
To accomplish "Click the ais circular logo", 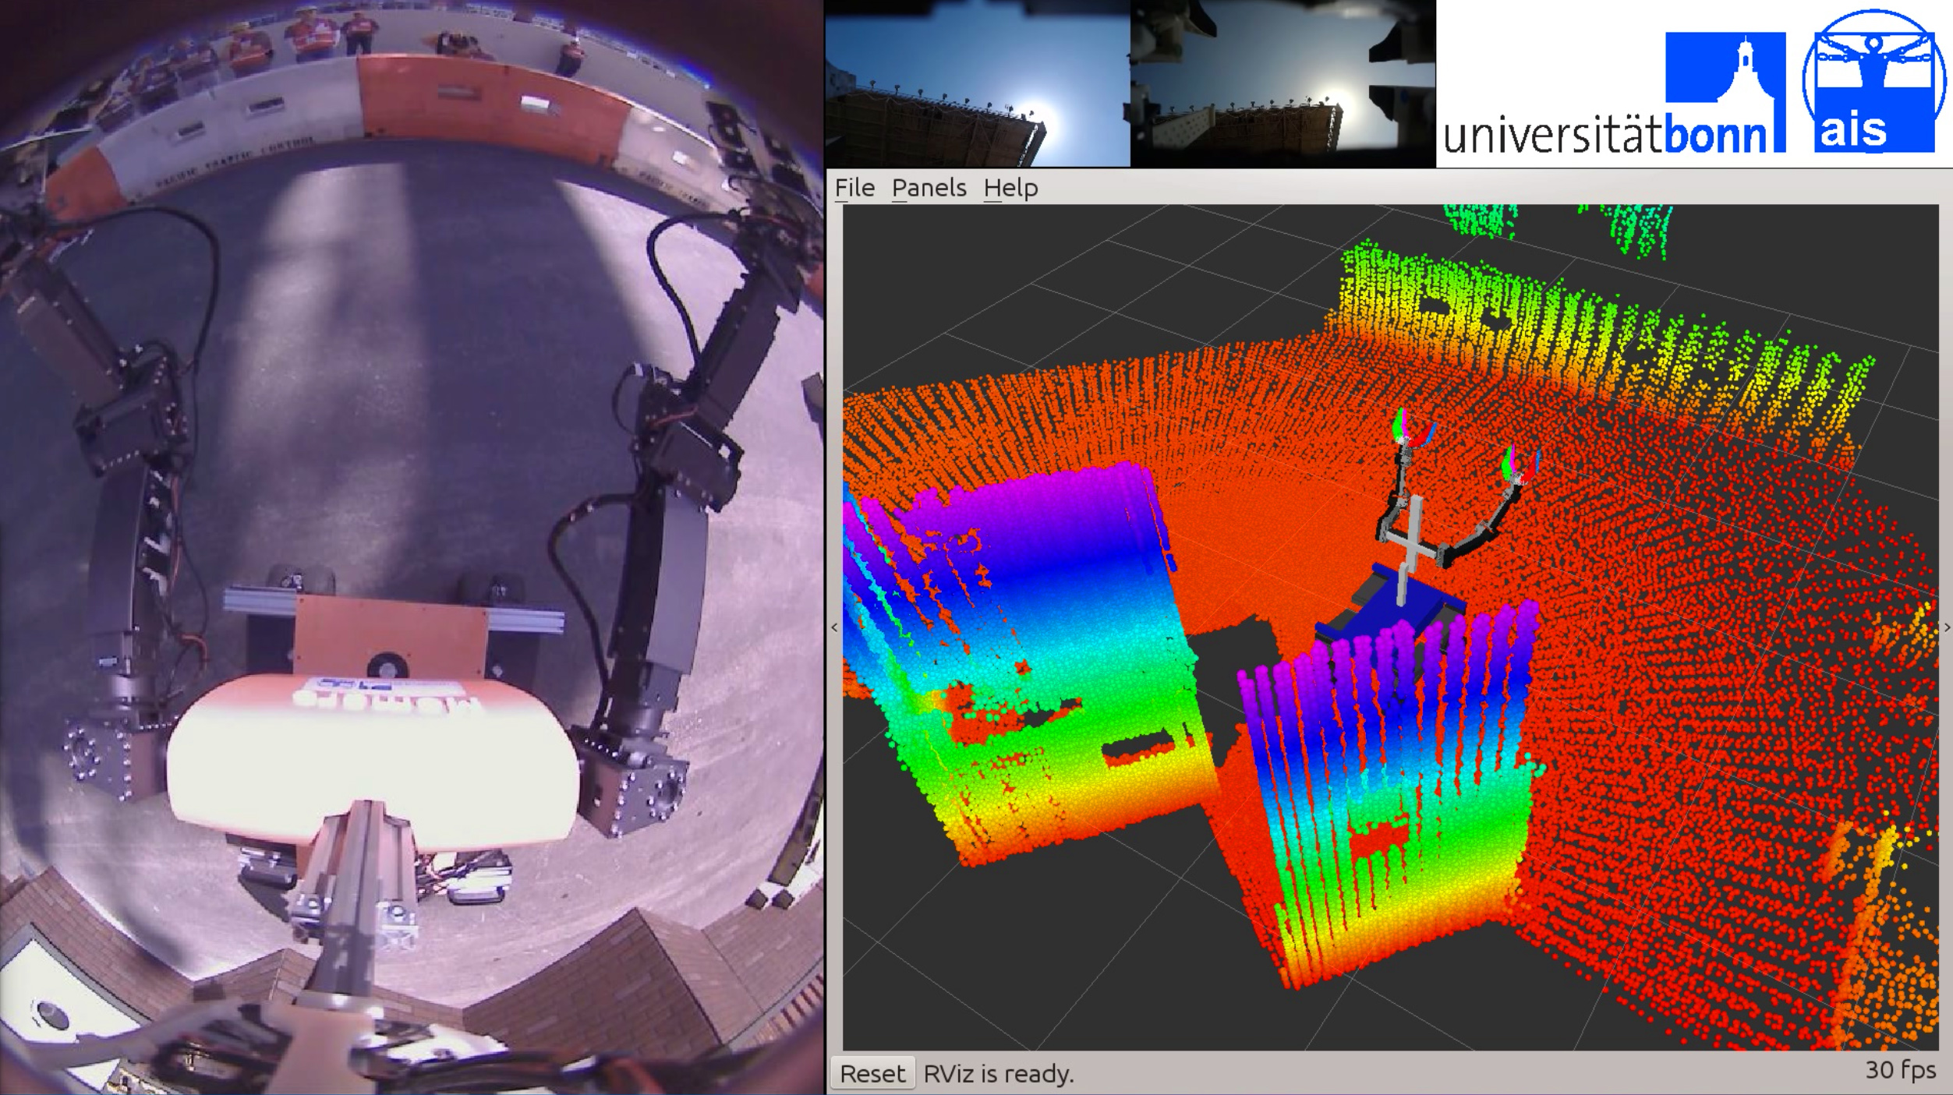I will pyautogui.click(x=1875, y=81).
